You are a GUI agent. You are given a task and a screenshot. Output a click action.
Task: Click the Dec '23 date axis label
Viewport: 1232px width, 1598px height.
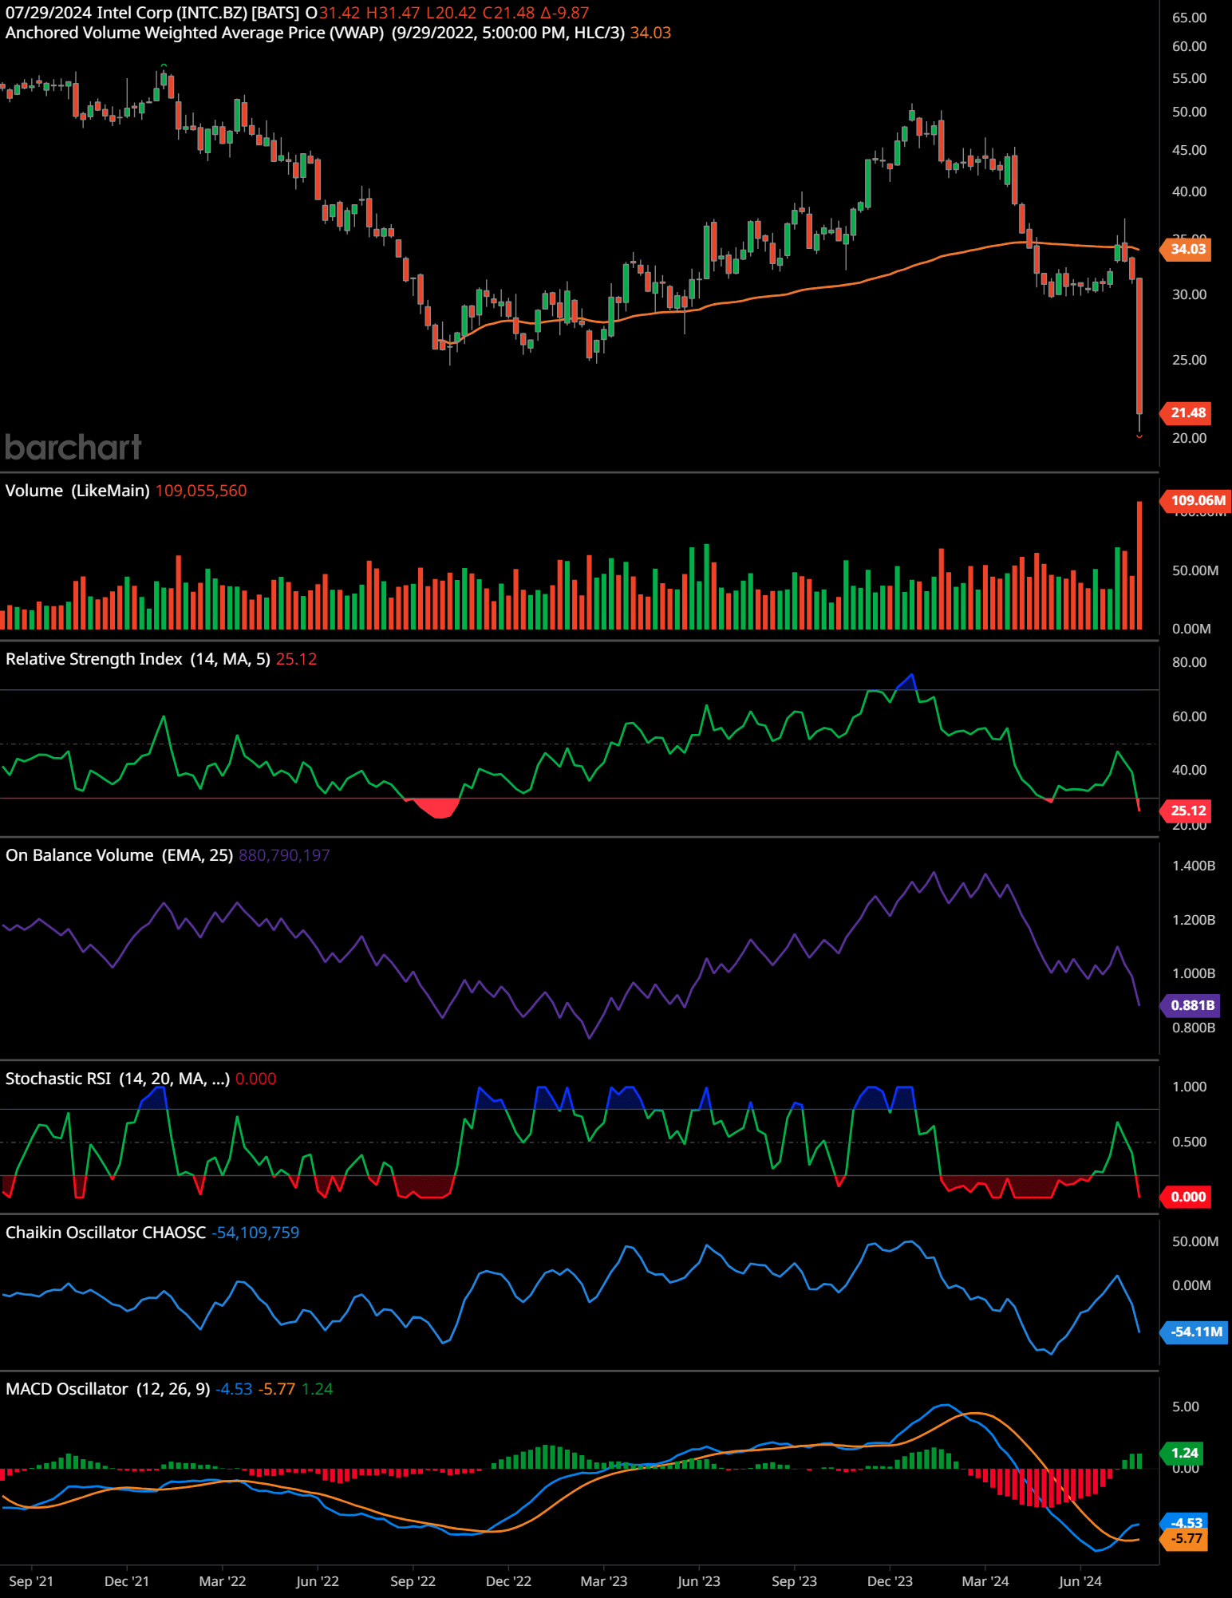890,1581
